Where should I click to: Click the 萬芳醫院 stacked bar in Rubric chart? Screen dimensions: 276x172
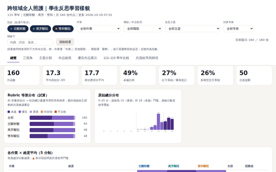click(x=53, y=130)
